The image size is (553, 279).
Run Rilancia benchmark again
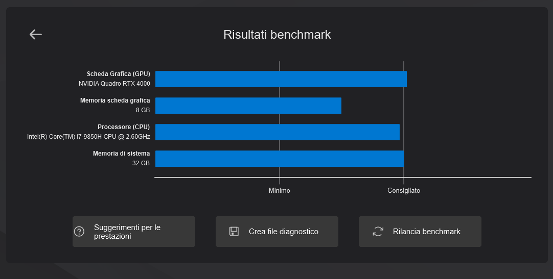pos(420,232)
